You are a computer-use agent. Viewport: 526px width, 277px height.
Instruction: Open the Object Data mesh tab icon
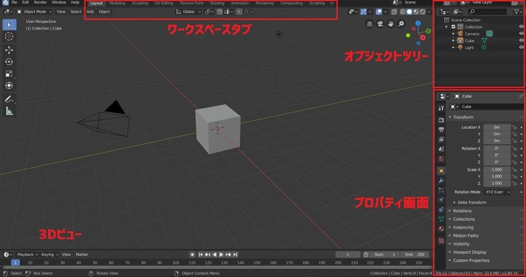point(441,219)
